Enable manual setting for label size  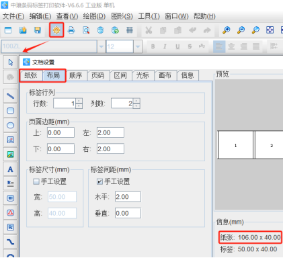[x=36, y=181]
